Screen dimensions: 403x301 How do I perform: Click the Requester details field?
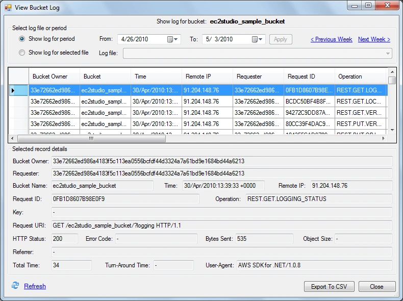[x=222, y=173]
